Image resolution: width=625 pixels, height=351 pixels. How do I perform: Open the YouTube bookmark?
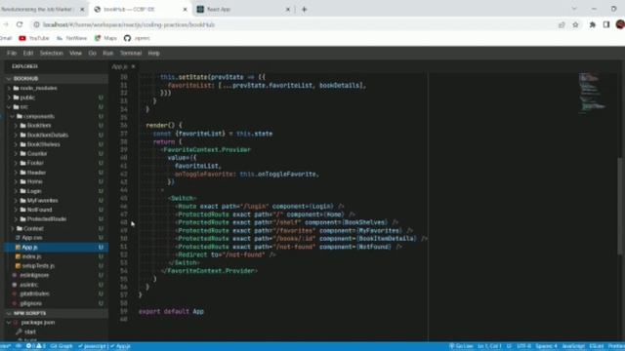tap(34, 38)
